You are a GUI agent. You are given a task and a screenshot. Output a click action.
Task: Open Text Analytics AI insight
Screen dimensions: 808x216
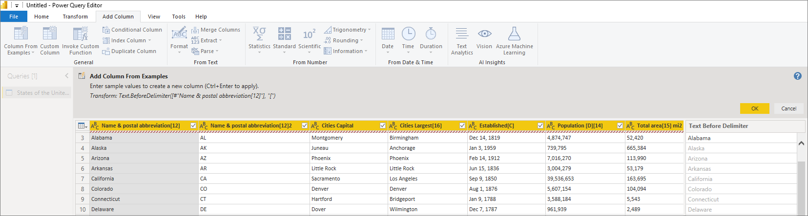click(462, 34)
